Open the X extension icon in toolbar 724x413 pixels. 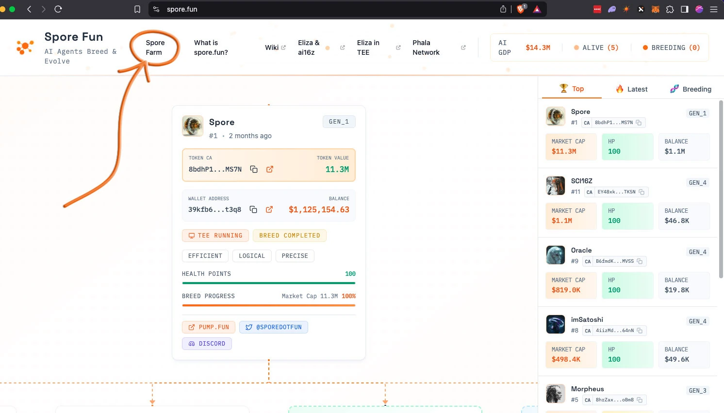pos(641,9)
